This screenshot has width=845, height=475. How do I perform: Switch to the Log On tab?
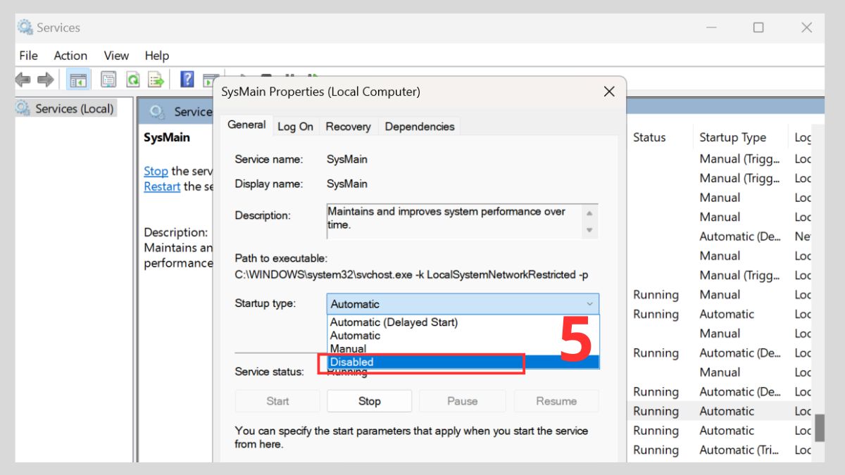[x=295, y=127]
